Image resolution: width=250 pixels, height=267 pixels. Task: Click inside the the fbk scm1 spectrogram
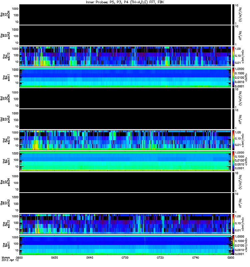click(x=125, y=245)
